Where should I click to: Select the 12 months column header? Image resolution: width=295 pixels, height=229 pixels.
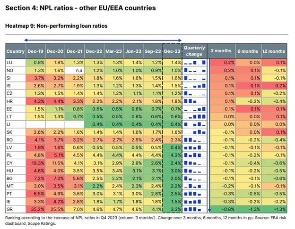point(274,51)
